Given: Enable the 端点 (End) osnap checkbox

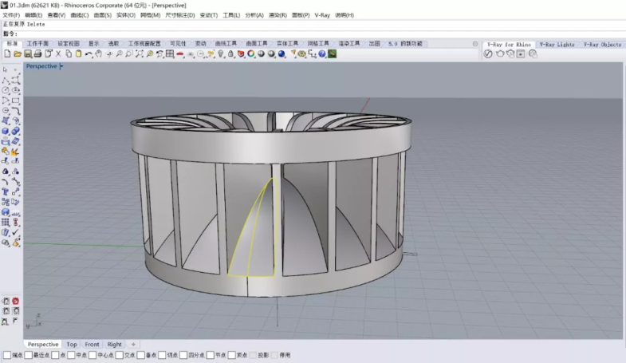Looking at the screenshot, I should click(6, 355).
